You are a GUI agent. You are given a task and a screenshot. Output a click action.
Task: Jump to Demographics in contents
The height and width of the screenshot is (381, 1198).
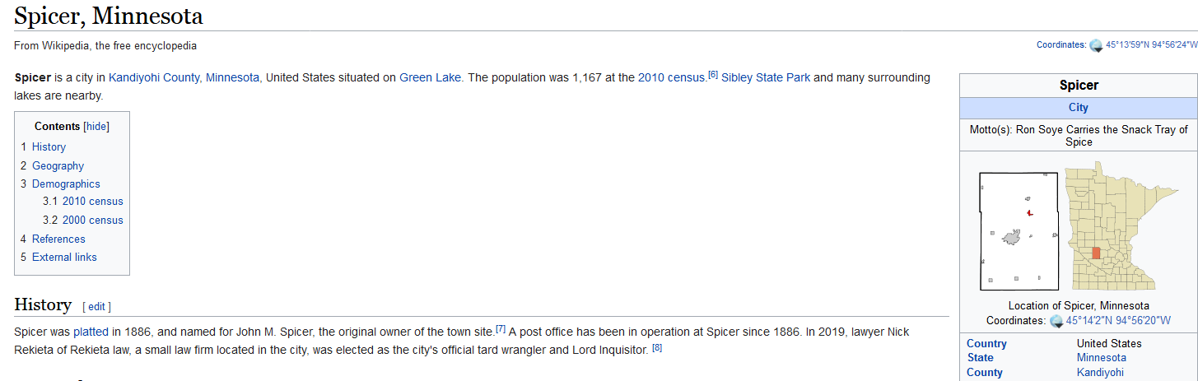tap(66, 184)
